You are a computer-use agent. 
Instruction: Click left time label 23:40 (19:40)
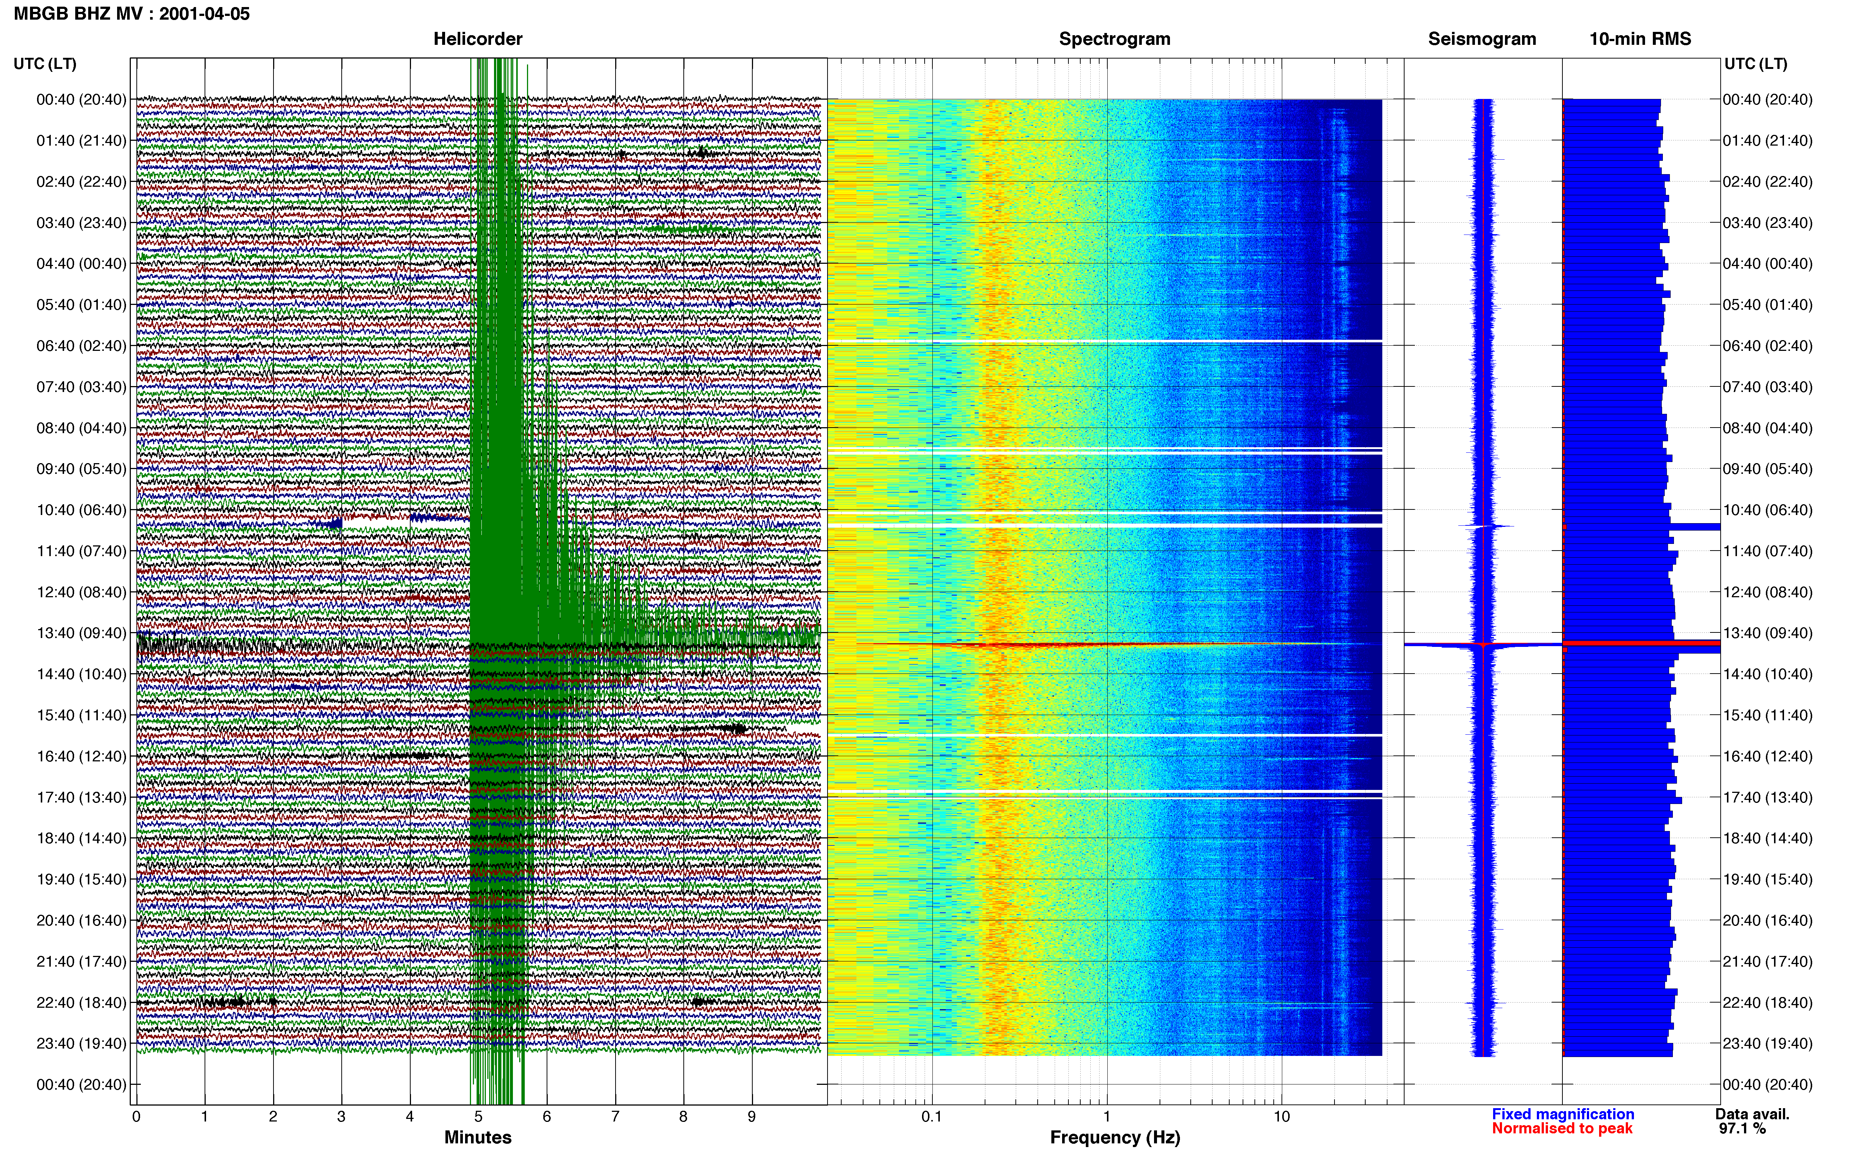(x=82, y=1043)
